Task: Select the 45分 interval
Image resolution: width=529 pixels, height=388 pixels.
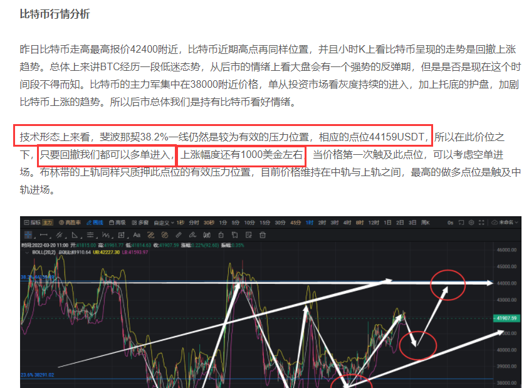Action: (x=296, y=223)
